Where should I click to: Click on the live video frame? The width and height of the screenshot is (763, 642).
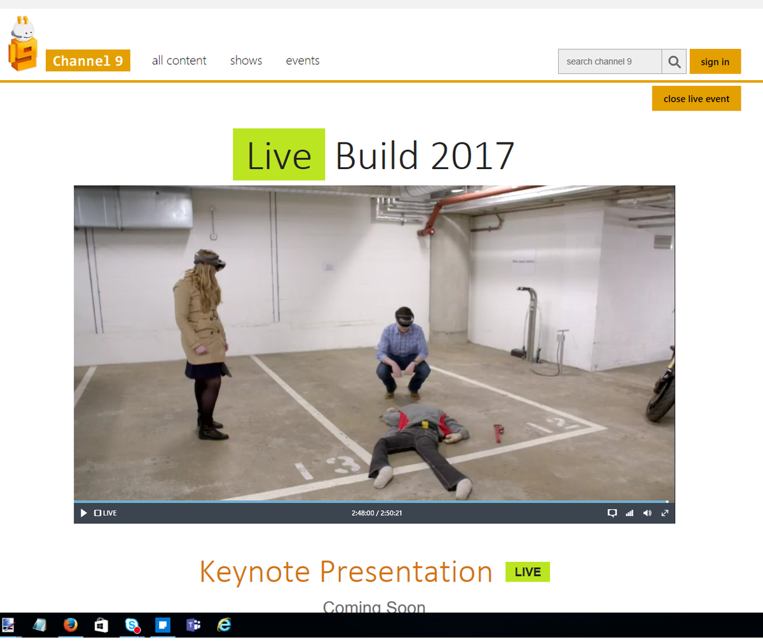(375, 343)
